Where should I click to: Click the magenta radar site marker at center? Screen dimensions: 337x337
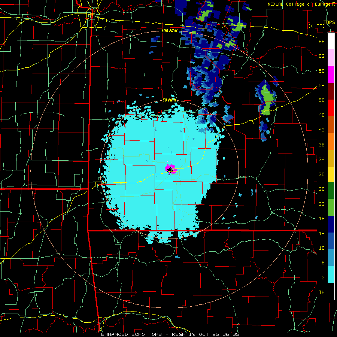pyautogui.click(x=171, y=169)
